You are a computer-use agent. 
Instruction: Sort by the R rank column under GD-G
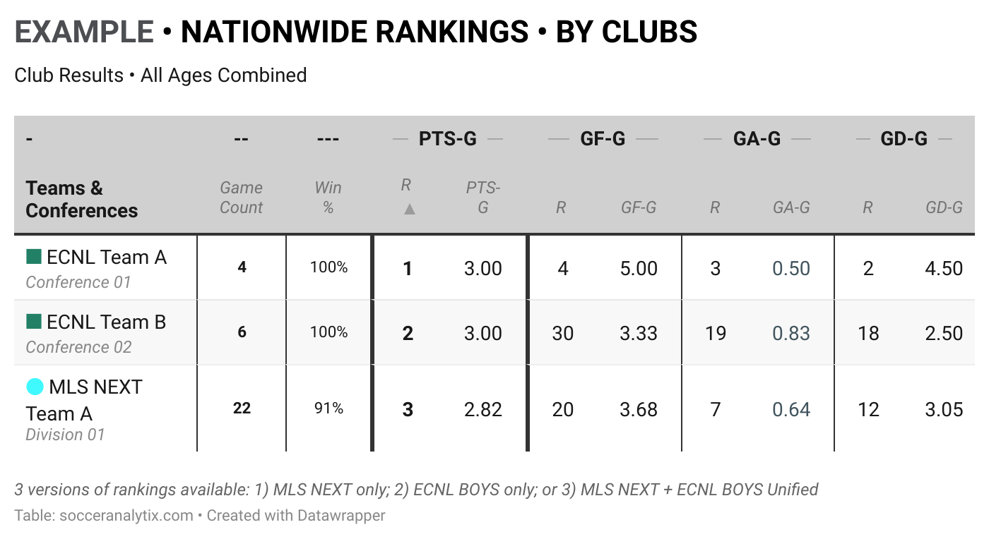867,207
